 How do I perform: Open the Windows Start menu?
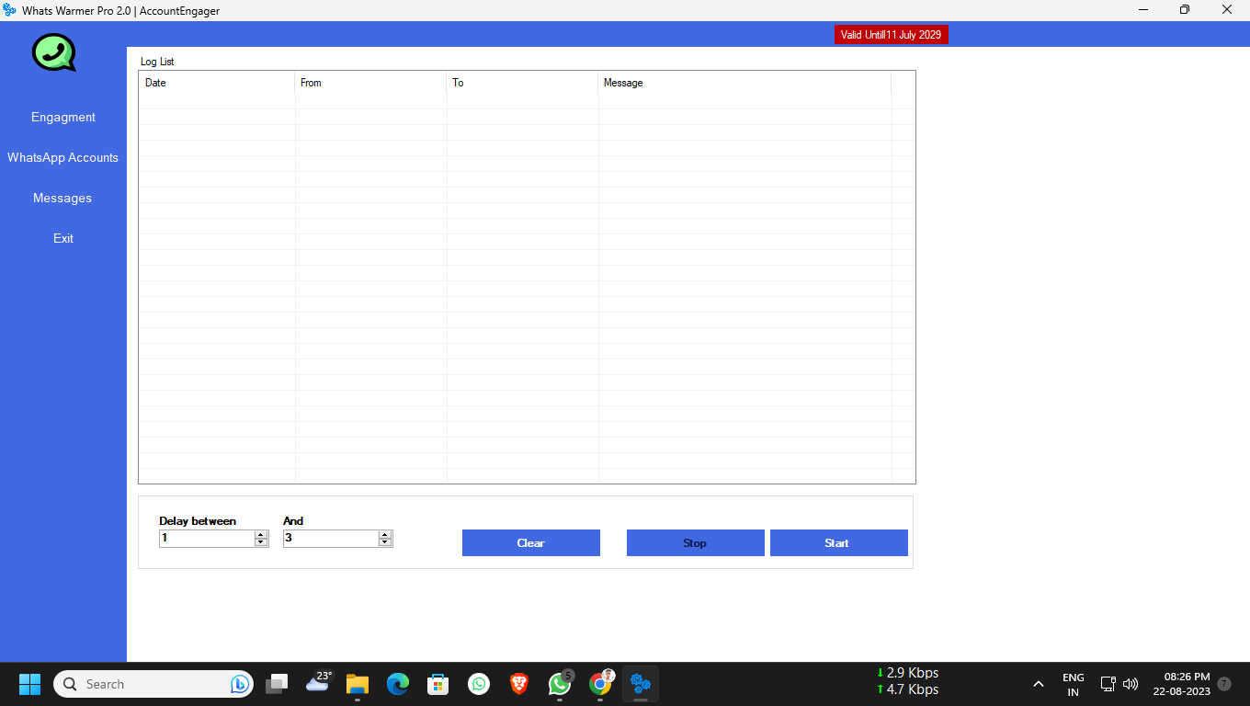tap(30, 684)
